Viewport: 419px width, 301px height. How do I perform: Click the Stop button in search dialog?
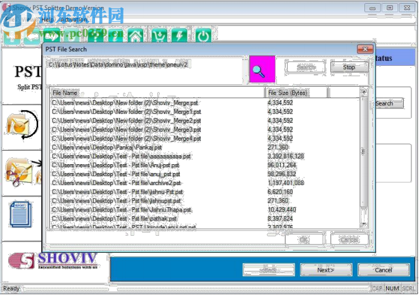[349, 67]
